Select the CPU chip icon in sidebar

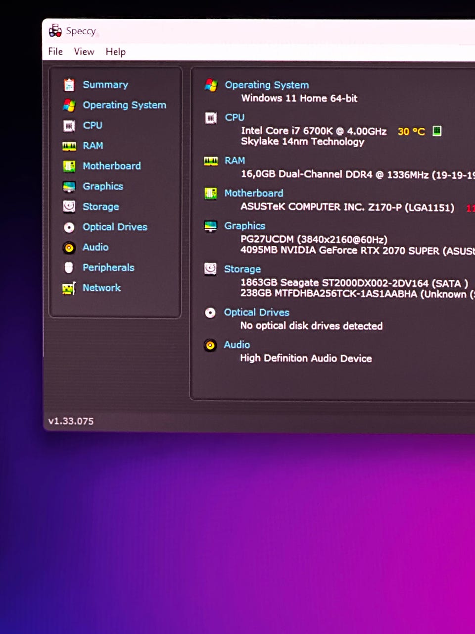(69, 126)
